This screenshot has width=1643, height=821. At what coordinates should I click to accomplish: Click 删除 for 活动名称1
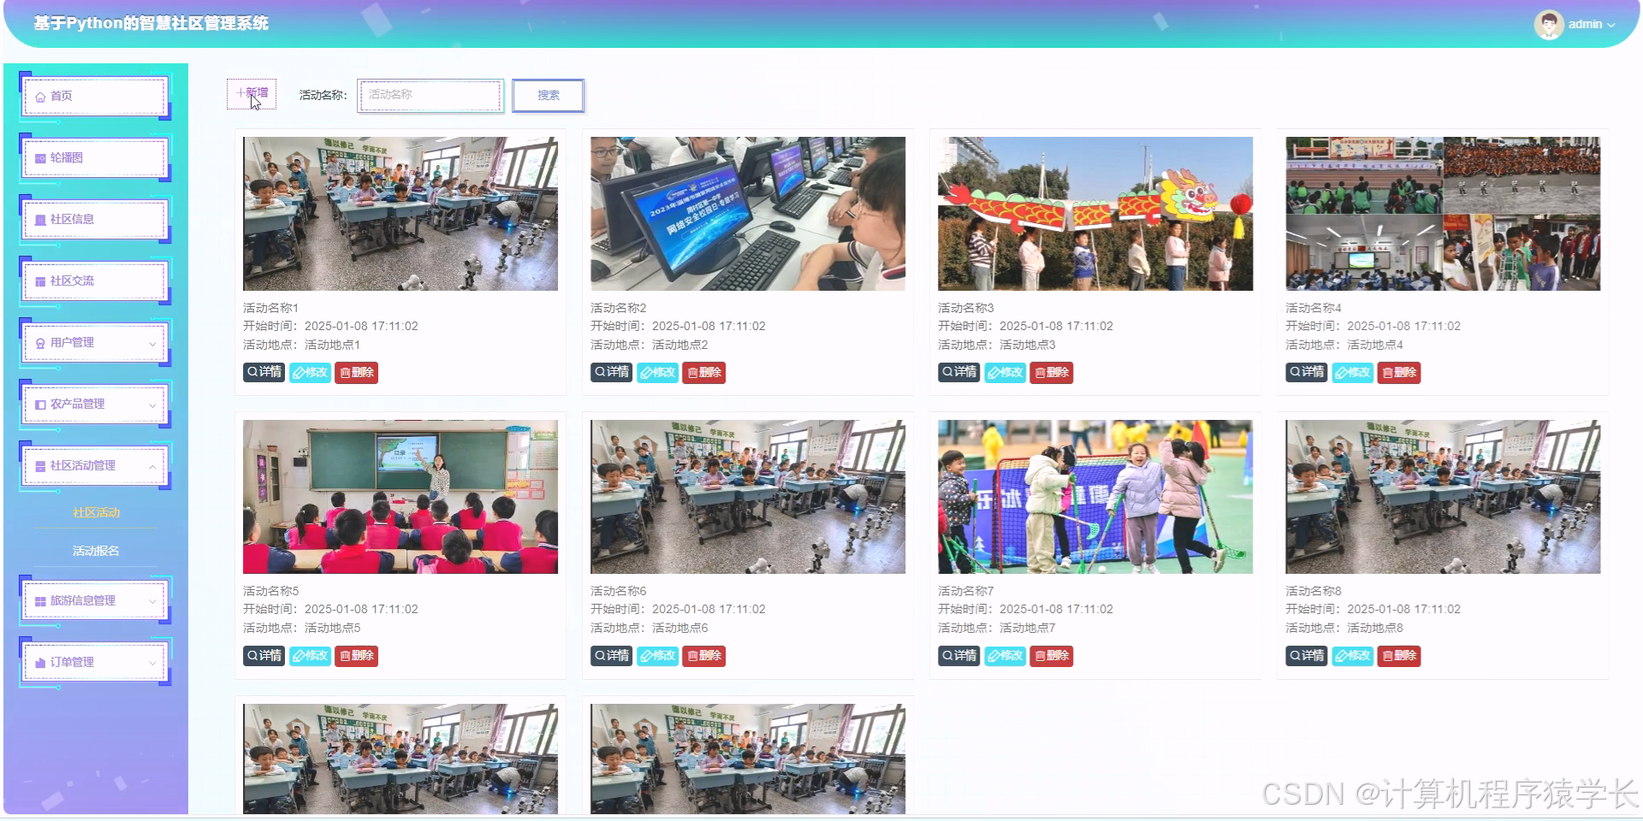tap(357, 373)
